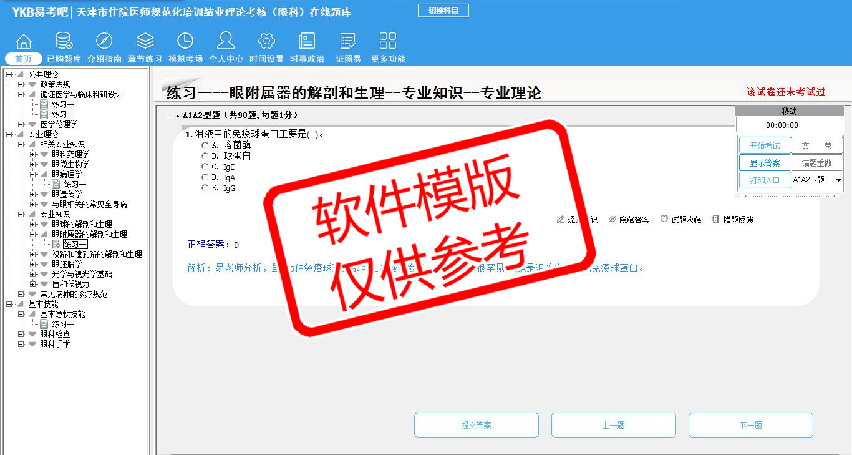Select answer option E IgG
Image resolution: width=852 pixels, height=455 pixels.
pyautogui.click(x=205, y=188)
